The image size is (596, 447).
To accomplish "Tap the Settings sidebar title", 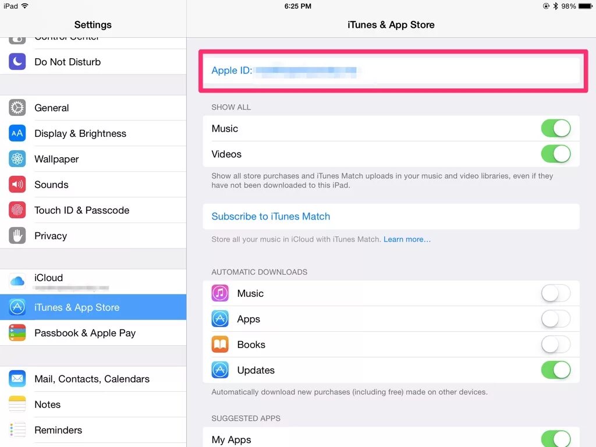I will coord(93,24).
